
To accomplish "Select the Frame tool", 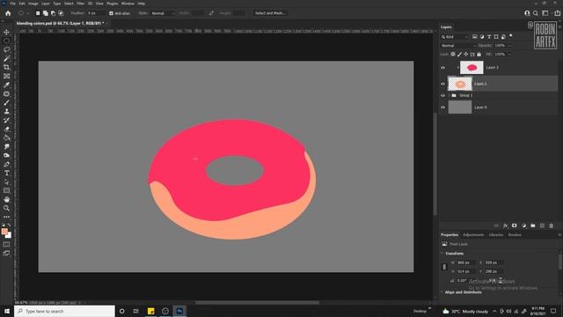I will (x=6, y=77).
